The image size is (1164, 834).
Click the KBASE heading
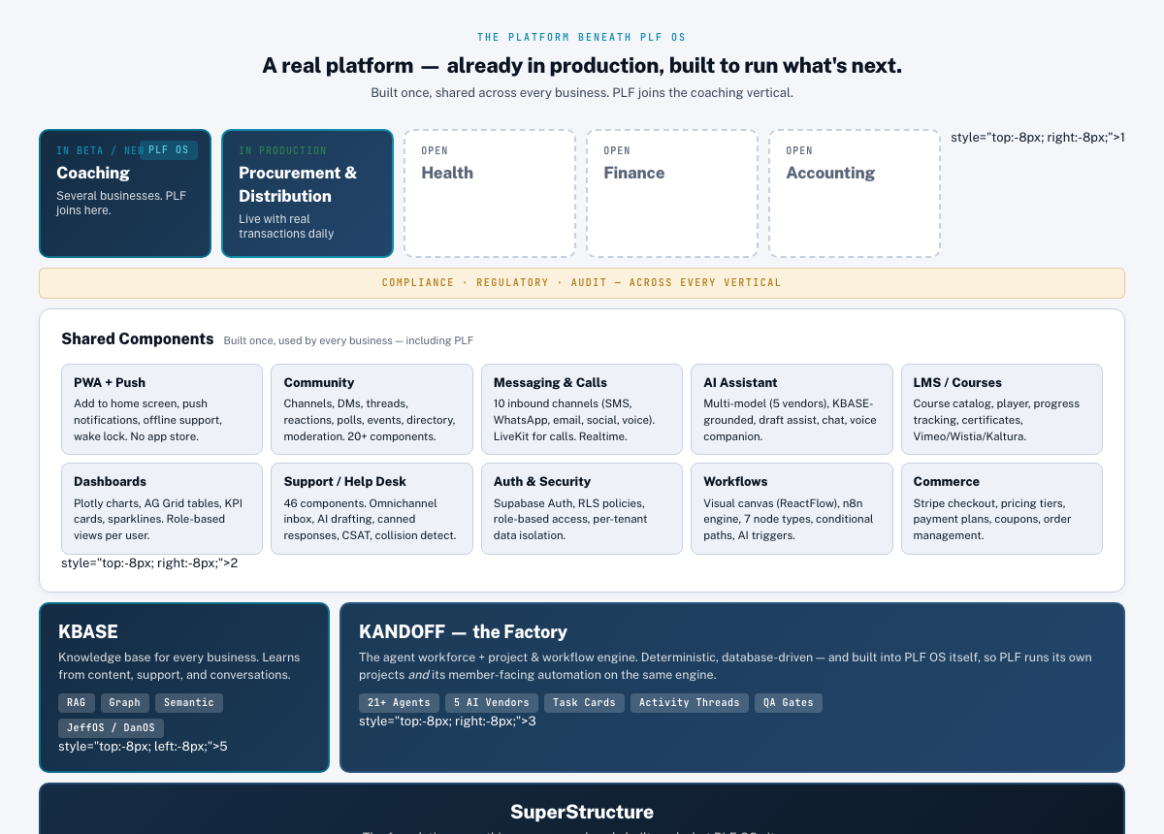coord(88,632)
